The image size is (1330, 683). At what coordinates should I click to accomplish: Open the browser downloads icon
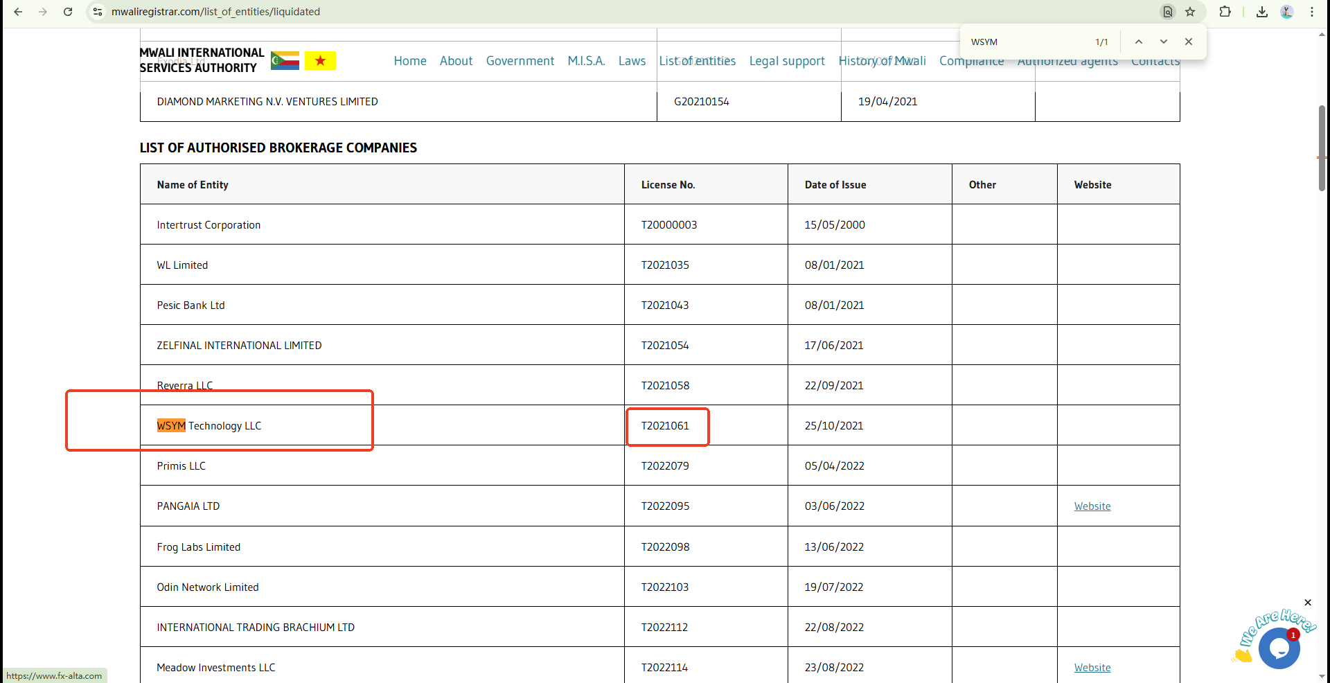click(x=1262, y=12)
